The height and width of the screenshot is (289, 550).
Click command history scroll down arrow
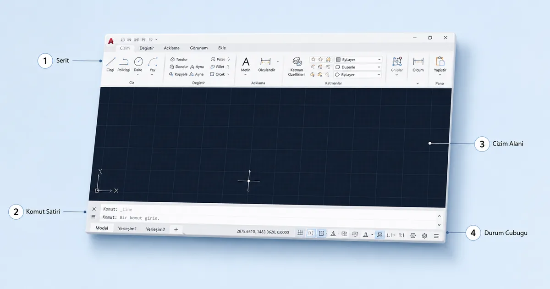(x=439, y=225)
